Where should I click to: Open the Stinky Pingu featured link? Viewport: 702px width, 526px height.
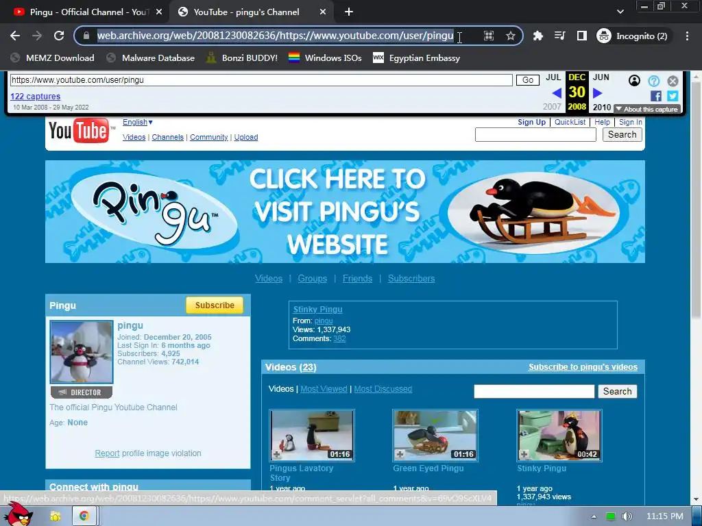click(x=317, y=310)
